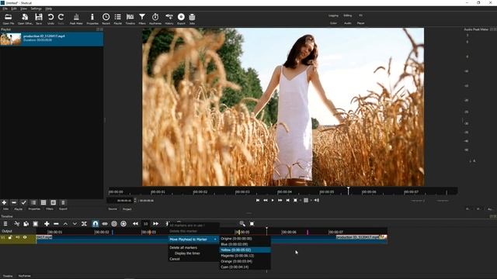
Task: Click the Zoom timeline to fit icon
Action: (x=252, y=224)
